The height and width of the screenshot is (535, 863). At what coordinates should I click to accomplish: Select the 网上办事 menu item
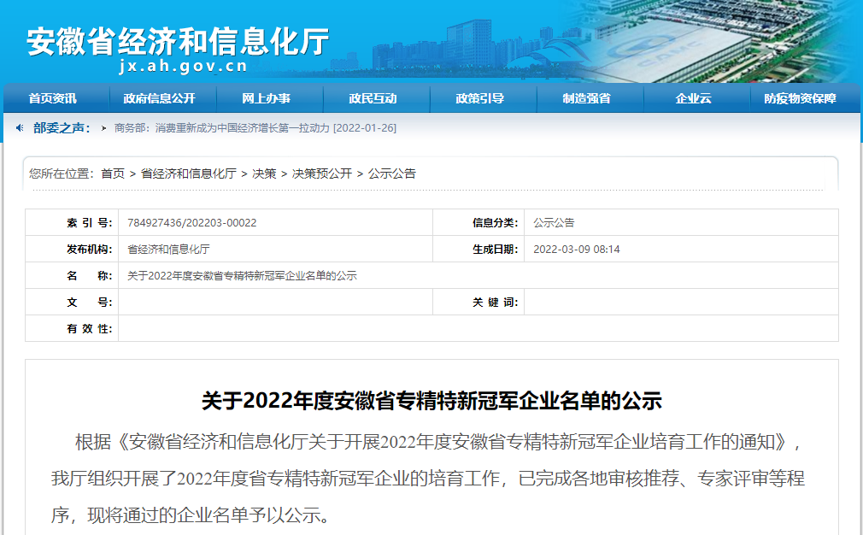click(x=266, y=98)
